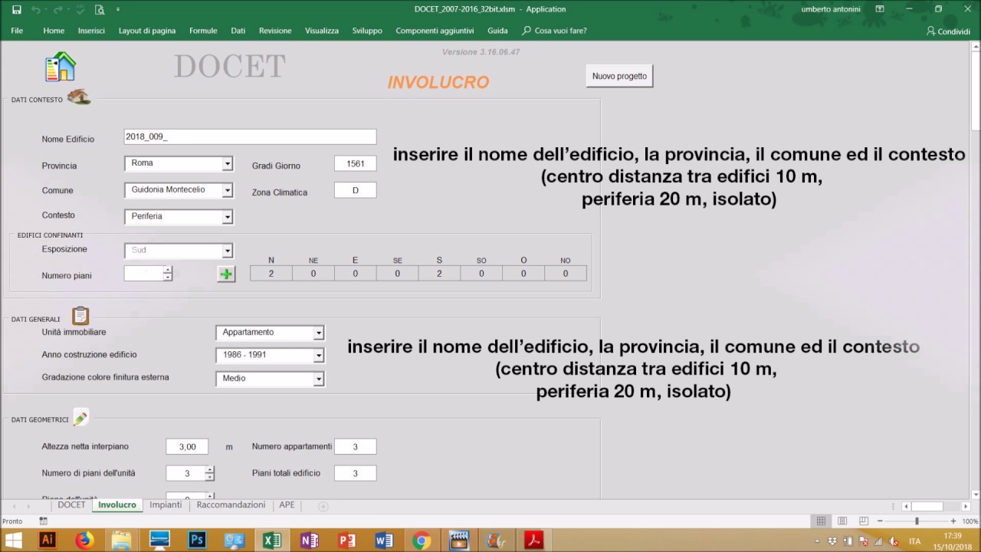This screenshot has width=981, height=552.
Task: Click the Condividi share button
Action: [x=948, y=31]
